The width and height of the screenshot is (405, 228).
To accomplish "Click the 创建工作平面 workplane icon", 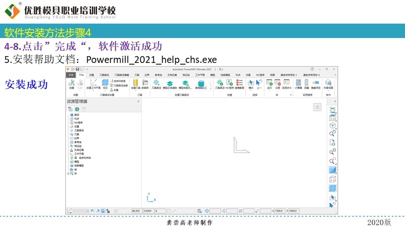I will point(93,84).
